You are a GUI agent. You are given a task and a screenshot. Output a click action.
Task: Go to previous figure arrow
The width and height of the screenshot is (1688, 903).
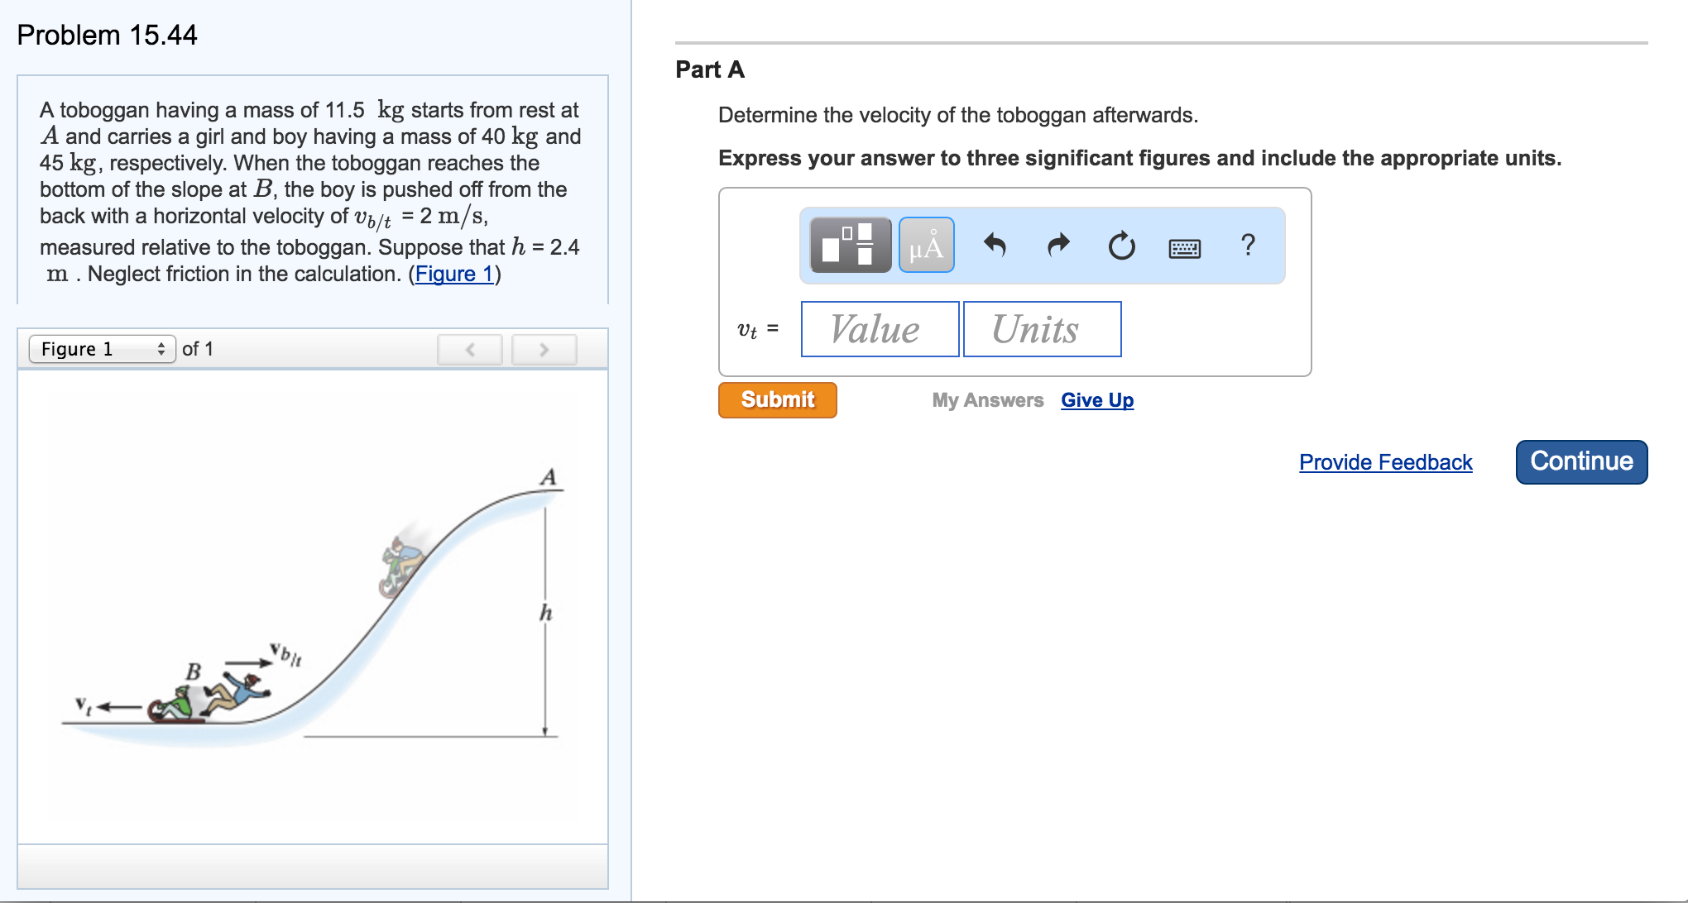(469, 350)
